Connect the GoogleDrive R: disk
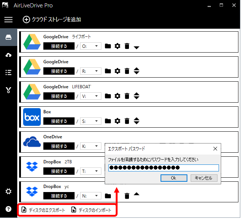Viewport: 241px width, 220px height. coord(59,71)
